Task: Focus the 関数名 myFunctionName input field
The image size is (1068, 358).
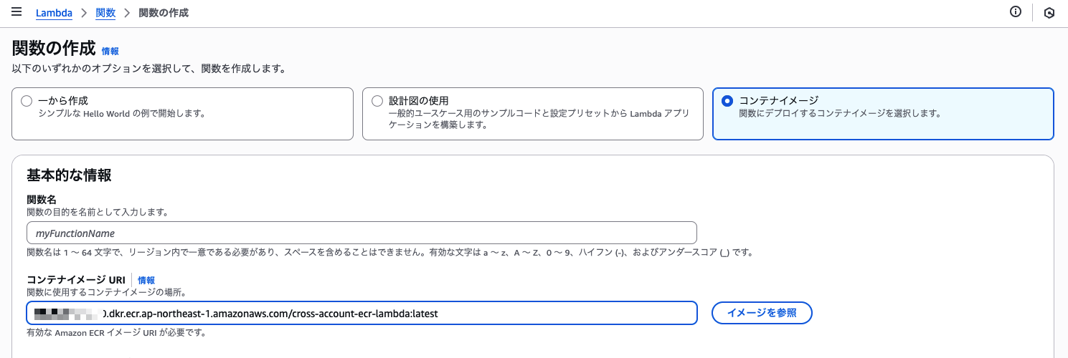Action: 361,233
